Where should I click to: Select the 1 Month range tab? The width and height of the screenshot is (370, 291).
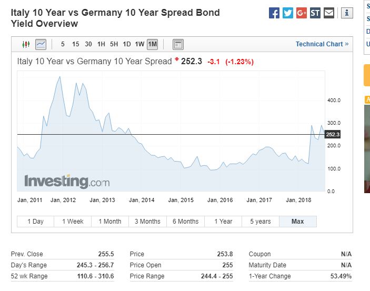pyautogui.click(x=111, y=222)
